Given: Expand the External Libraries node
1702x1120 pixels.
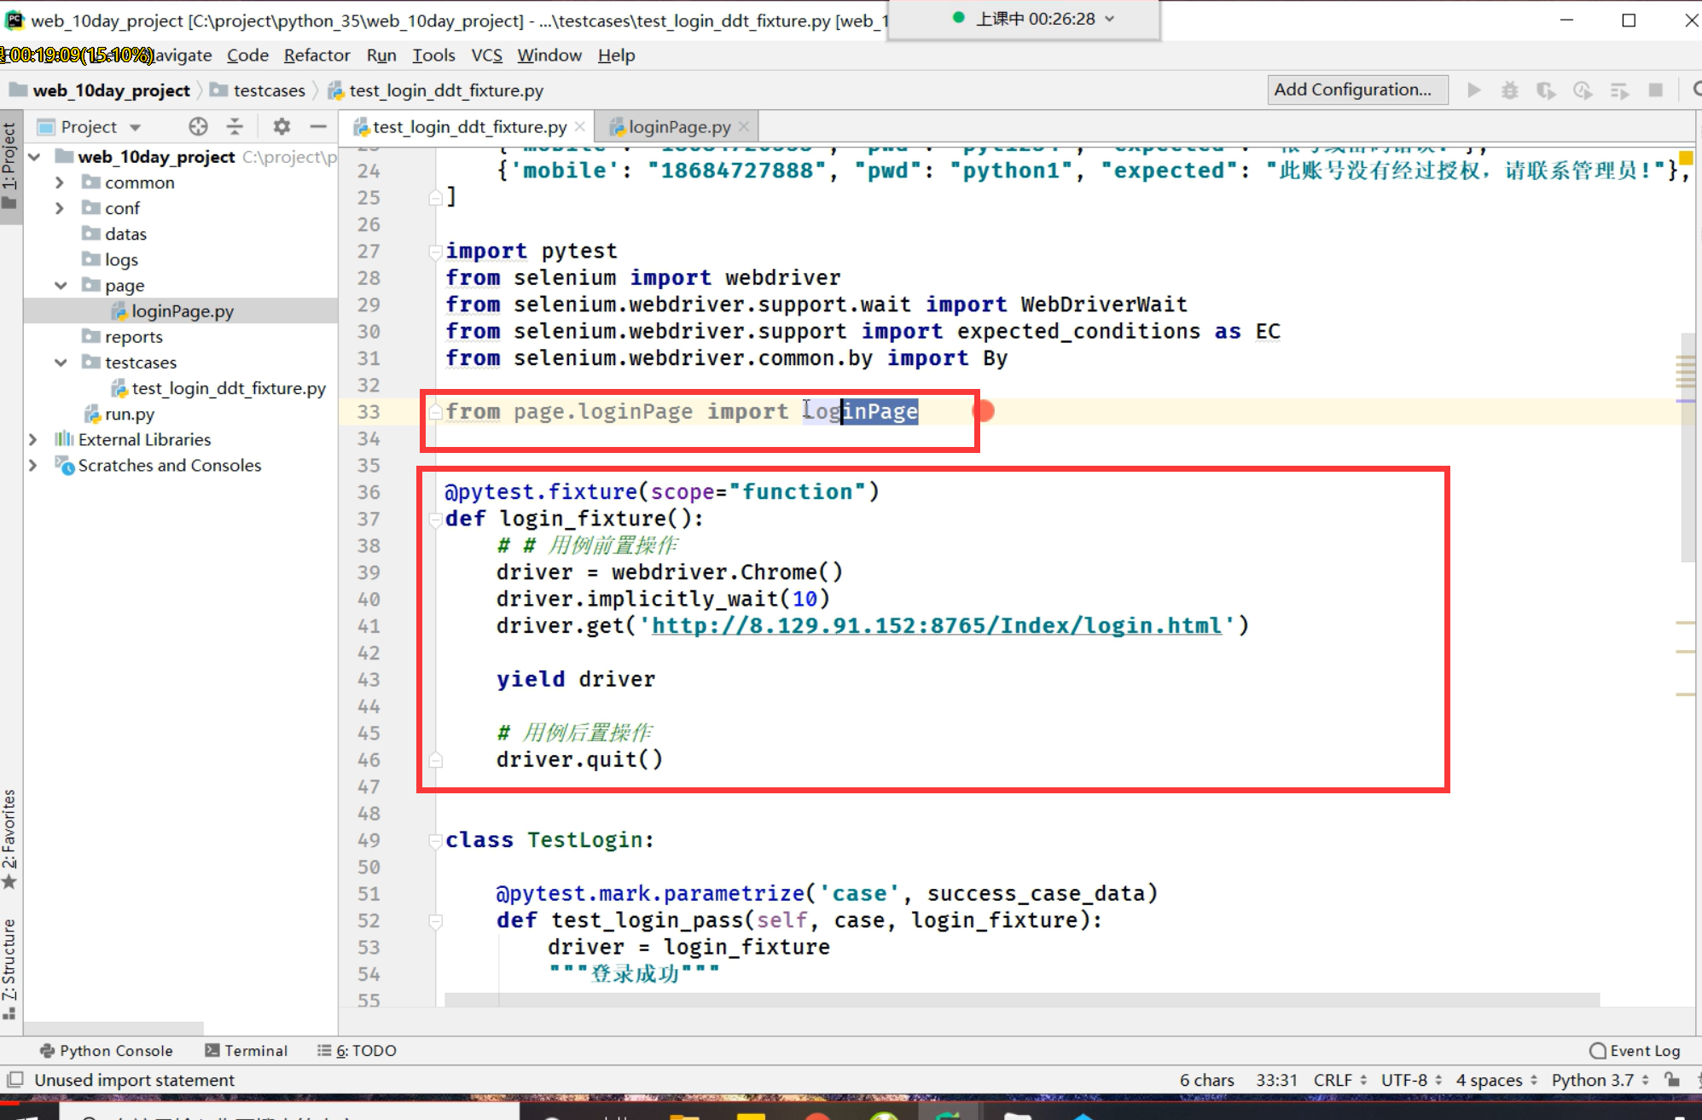Looking at the screenshot, I should [33, 440].
